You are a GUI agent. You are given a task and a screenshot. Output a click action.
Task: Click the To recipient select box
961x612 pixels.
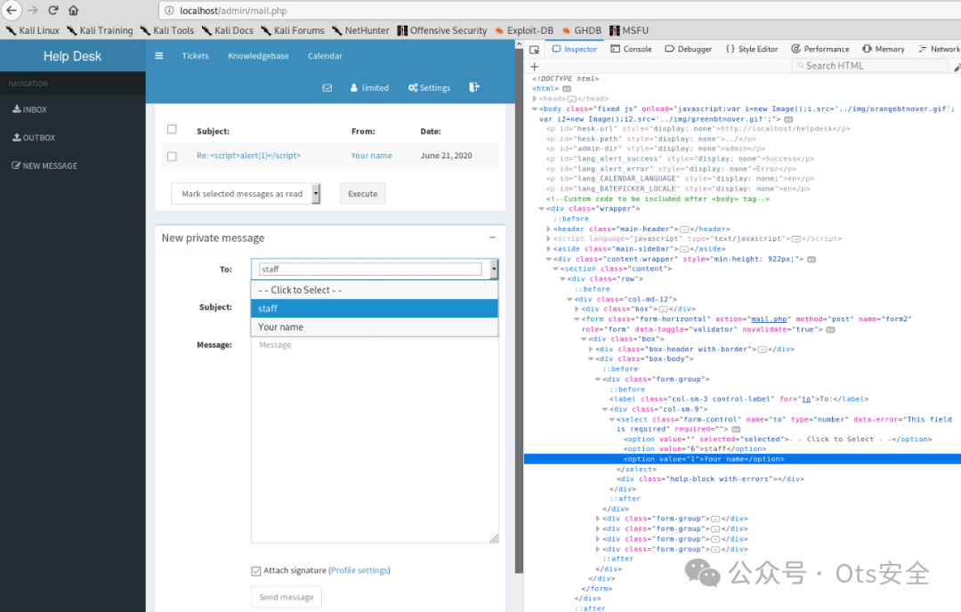[x=375, y=269]
